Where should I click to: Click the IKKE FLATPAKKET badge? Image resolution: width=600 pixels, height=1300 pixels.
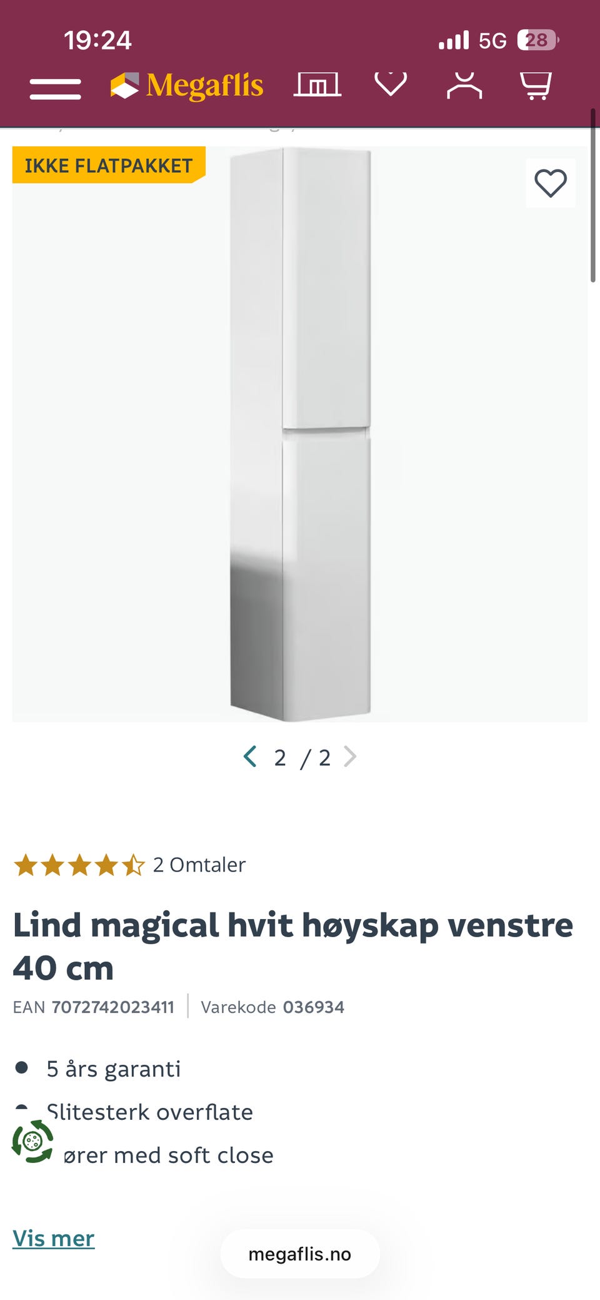[109, 165]
